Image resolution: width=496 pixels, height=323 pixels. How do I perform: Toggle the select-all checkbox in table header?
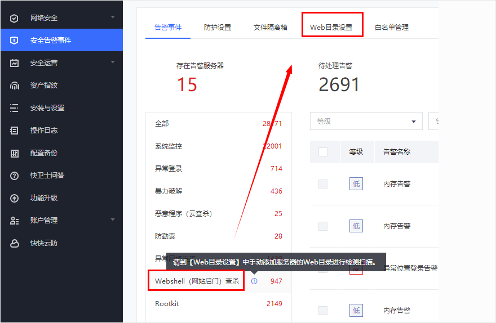pos(323,151)
